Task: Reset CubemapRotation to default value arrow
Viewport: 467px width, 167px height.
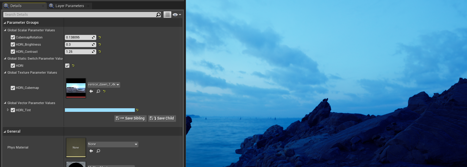Action: (100, 37)
